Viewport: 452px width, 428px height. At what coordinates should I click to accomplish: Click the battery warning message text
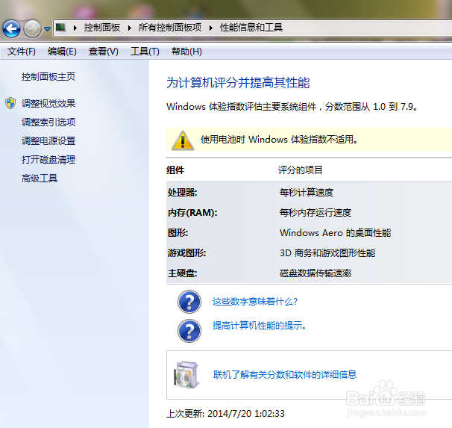tap(279, 140)
